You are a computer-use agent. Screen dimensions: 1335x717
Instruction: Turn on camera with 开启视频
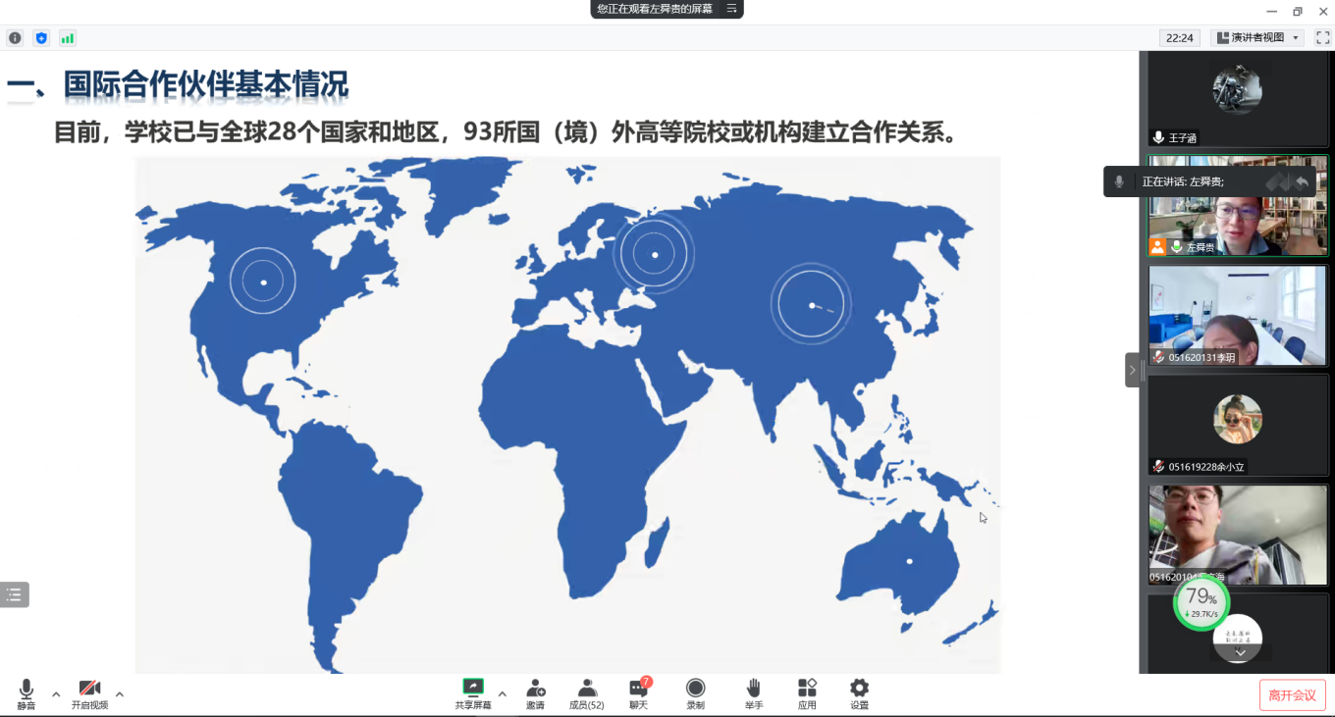click(x=89, y=693)
